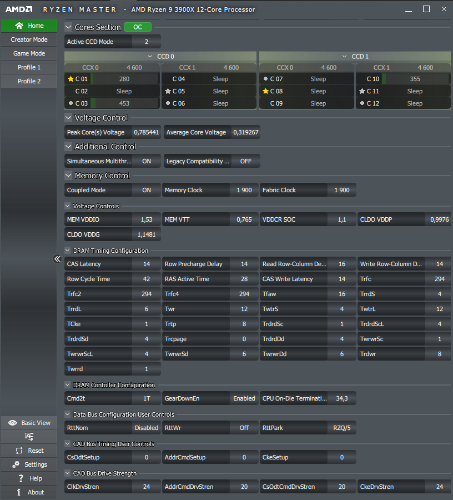Click the dot marker on core C 12
Screen dimensions: 453x500
[x=362, y=103]
